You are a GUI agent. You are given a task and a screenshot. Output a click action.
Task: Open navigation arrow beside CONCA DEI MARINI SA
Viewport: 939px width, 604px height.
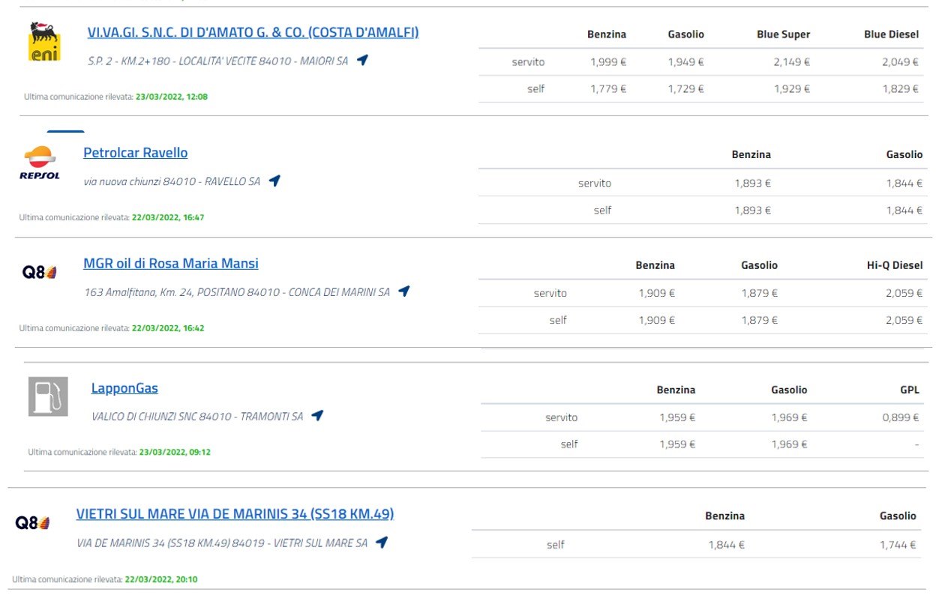pos(404,292)
